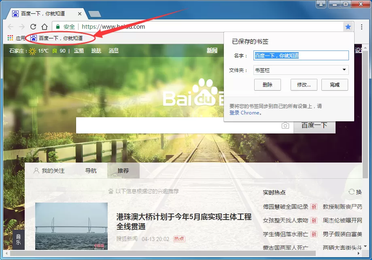Click the green secure lock icon
372x260 pixels.
click(57, 27)
